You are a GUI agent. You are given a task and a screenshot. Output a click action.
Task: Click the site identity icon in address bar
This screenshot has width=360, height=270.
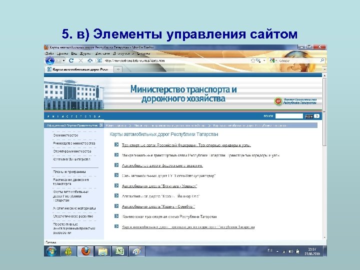click(99, 60)
